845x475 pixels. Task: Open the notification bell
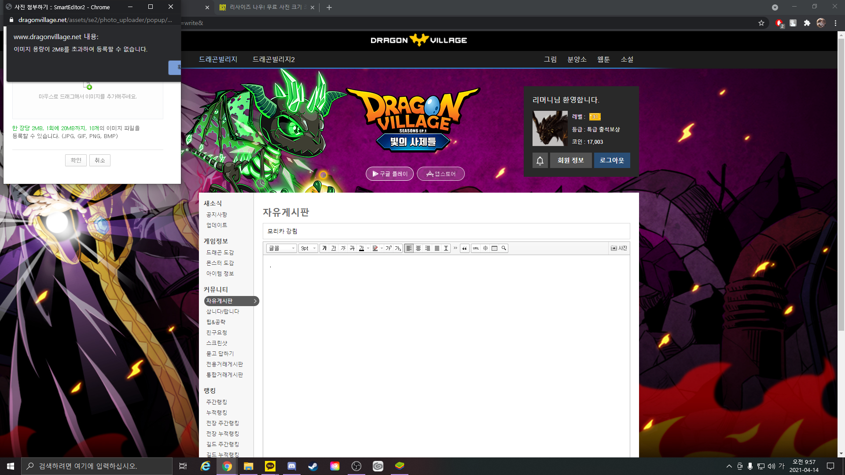click(540, 161)
